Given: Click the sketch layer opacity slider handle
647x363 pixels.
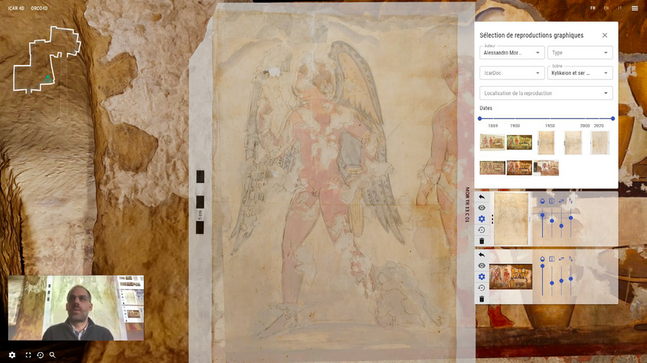Looking at the screenshot, I should tap(542, 216).
